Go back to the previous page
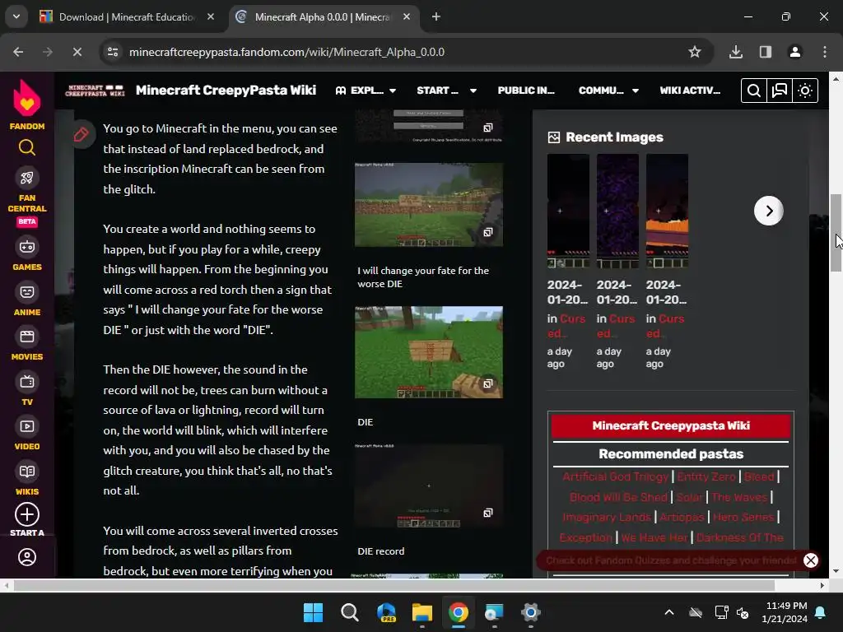This screenshot has height=632, width=843. click(x=18, y=52)
